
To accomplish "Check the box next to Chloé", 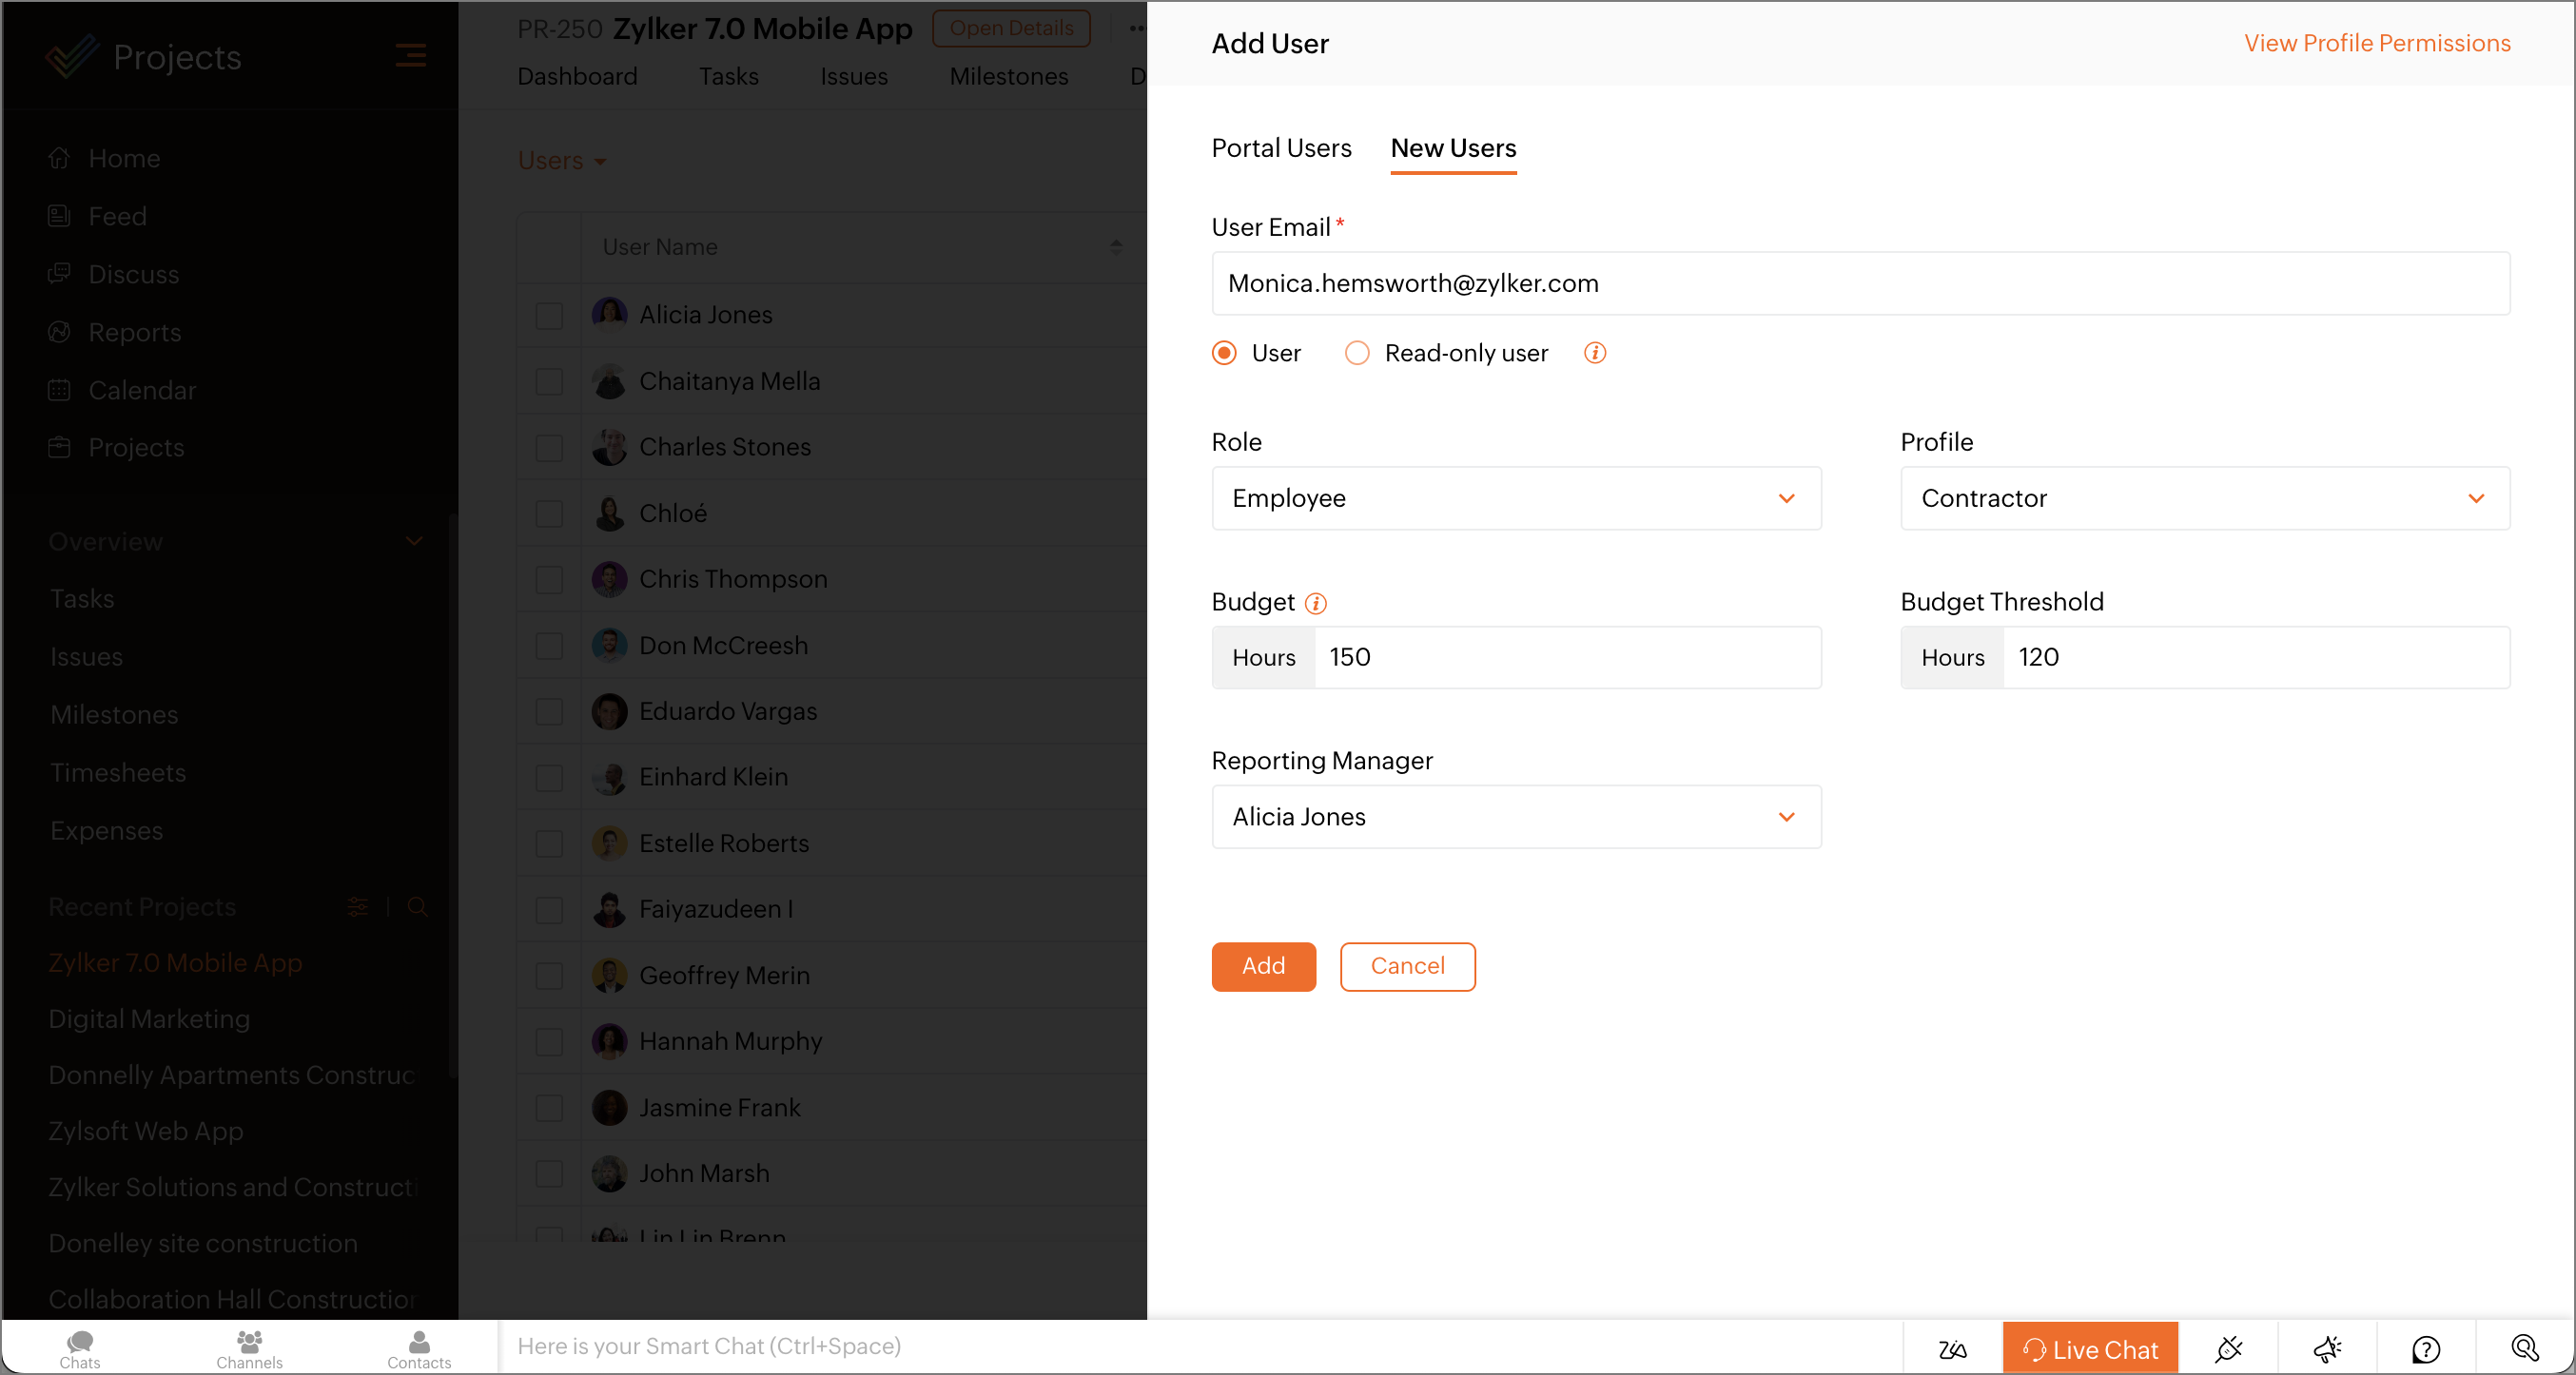I will tap(549, 513).
